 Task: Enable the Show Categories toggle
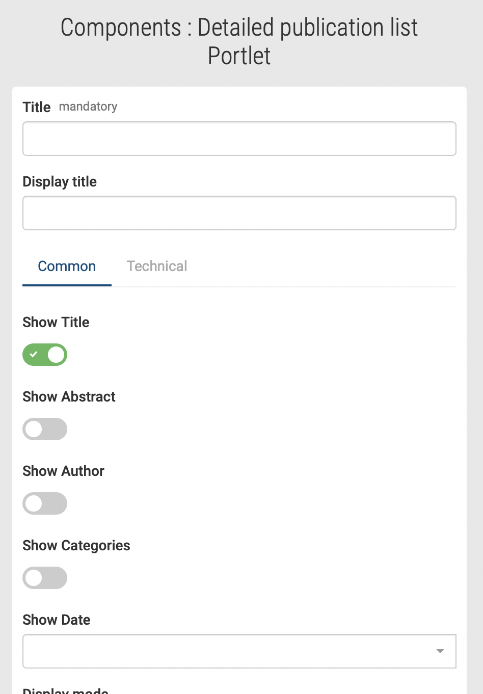[x=45, y=578]
